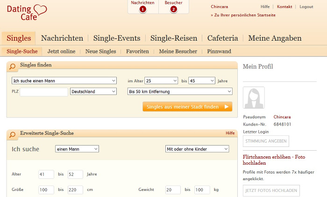Click the Erweiterte Single-Suche magnifier icon
The image size is (327, 197).
[x=12, y=135]
